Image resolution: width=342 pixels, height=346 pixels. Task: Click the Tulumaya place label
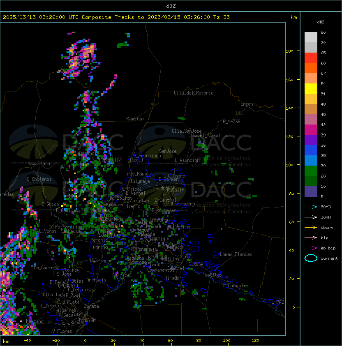click(x=140, y=181)
